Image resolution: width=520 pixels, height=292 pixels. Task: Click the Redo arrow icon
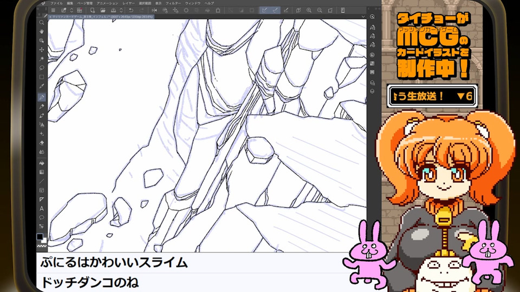141,11
